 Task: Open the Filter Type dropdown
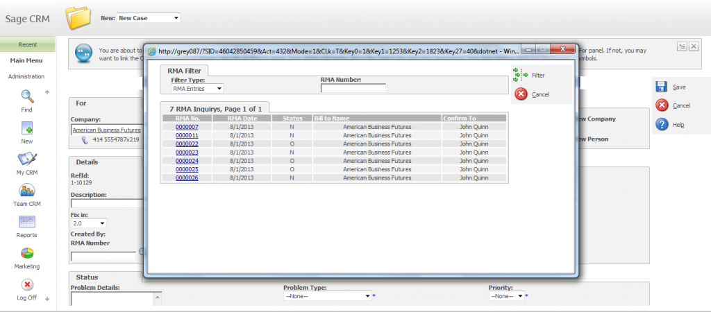197,89
